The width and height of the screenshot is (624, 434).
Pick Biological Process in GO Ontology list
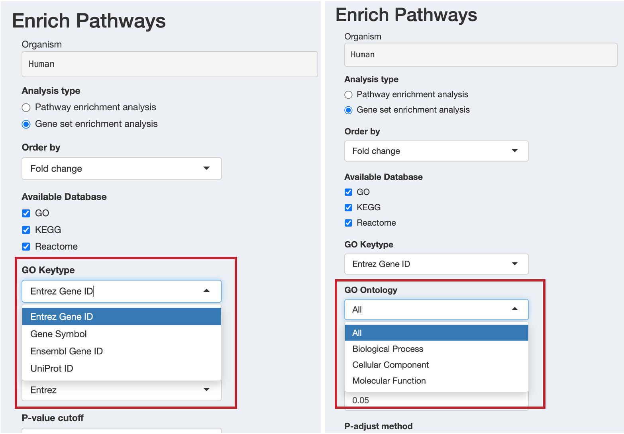point(436,349)
